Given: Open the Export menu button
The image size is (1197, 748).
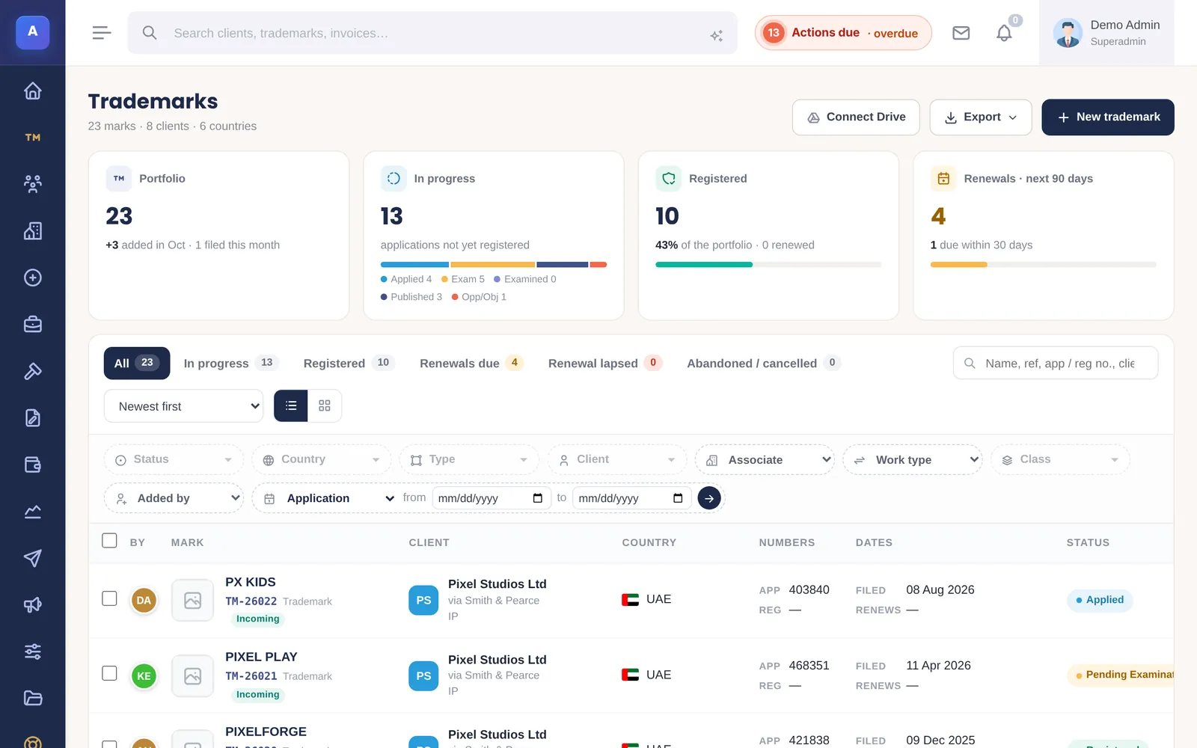Looking at the screenshot, I should click(x=981, y=117).
